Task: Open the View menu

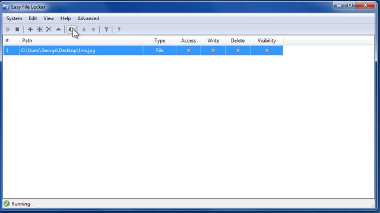Action: [x=49, y=18]
